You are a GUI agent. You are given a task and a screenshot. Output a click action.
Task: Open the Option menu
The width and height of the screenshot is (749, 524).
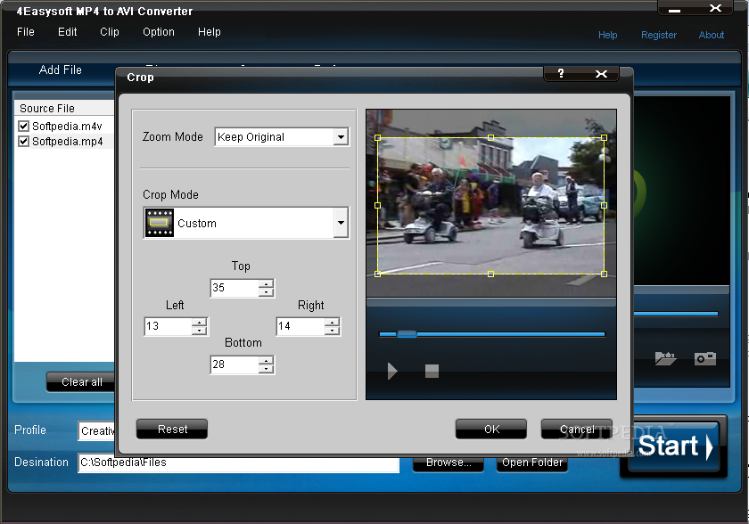[159, 32]
